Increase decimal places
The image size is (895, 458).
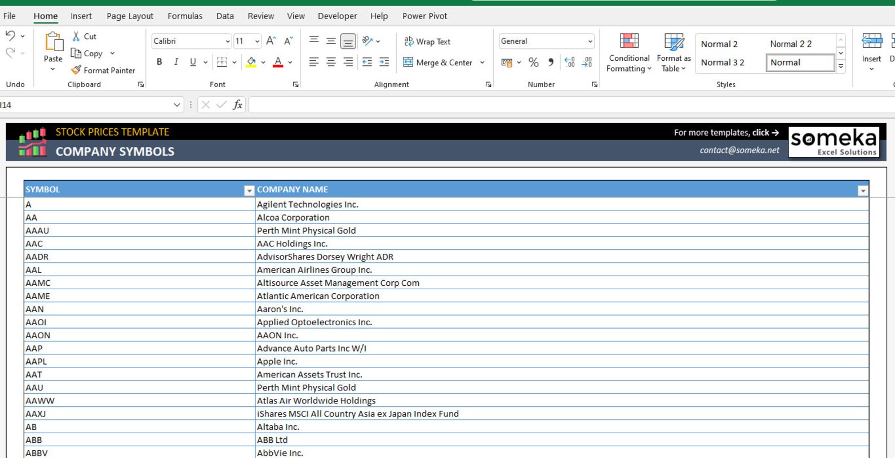click(x=570, y=62)
